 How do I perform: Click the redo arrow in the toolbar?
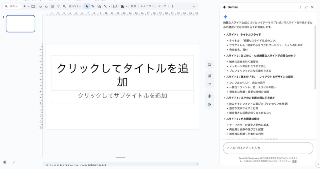(x=46, y=6)
